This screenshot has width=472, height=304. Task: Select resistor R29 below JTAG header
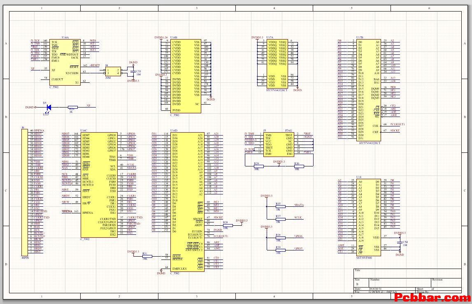click(258, 166)
